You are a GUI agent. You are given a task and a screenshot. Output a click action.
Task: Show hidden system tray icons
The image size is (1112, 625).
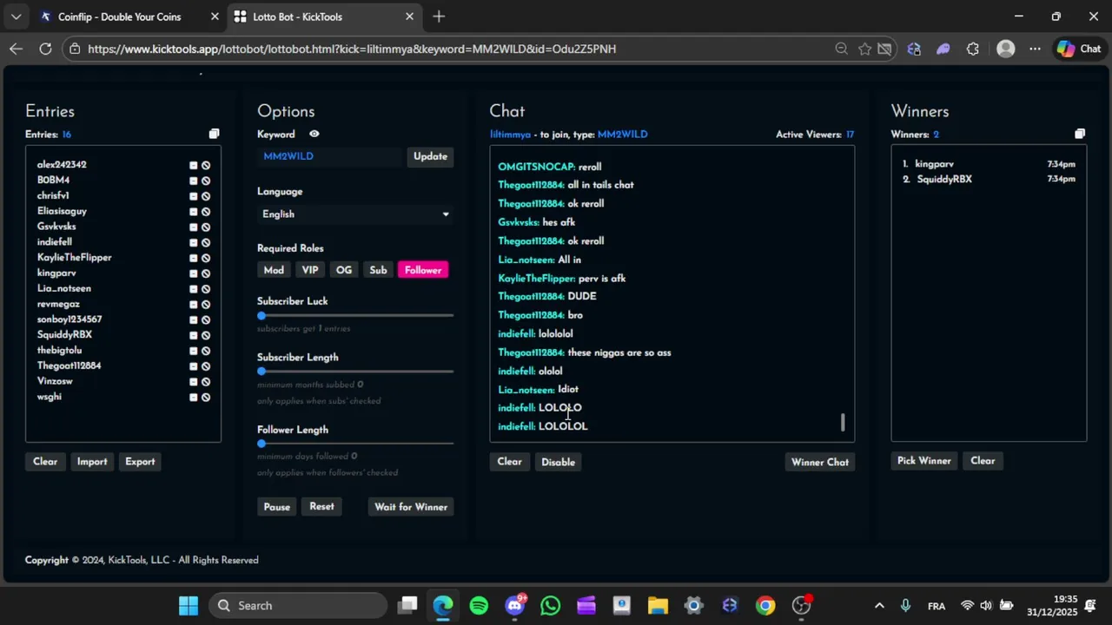(x=879, y=606)
